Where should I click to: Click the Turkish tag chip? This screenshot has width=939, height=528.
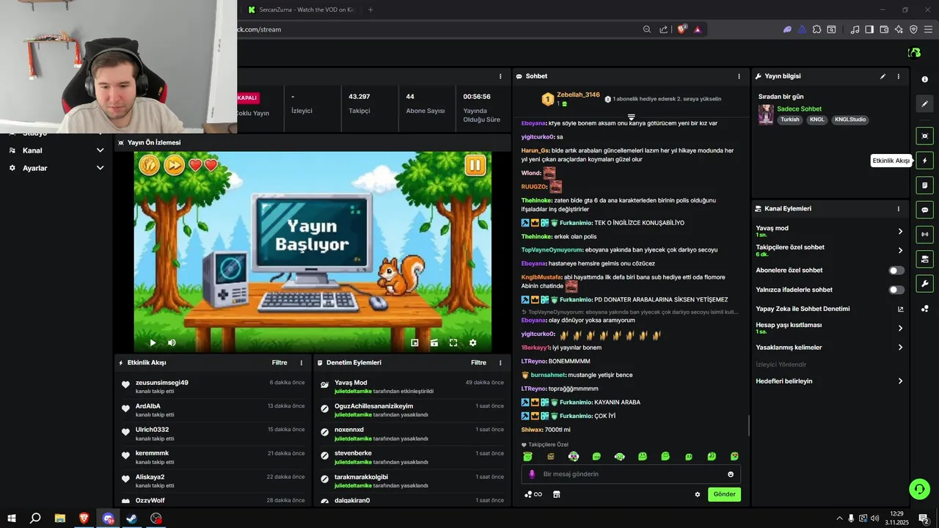[x=790, y=120]
